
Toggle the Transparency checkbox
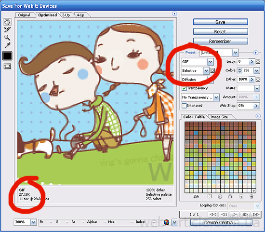tap(184, 88)
